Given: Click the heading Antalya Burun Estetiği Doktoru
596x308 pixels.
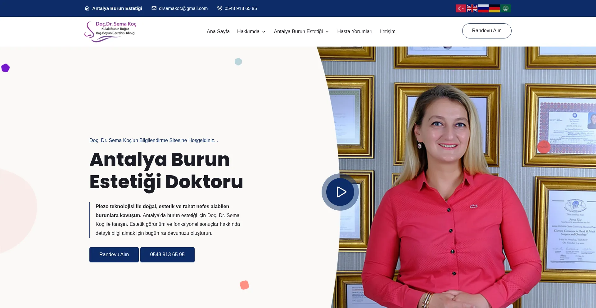Looking at the screenshot, I should coord(166,171).
